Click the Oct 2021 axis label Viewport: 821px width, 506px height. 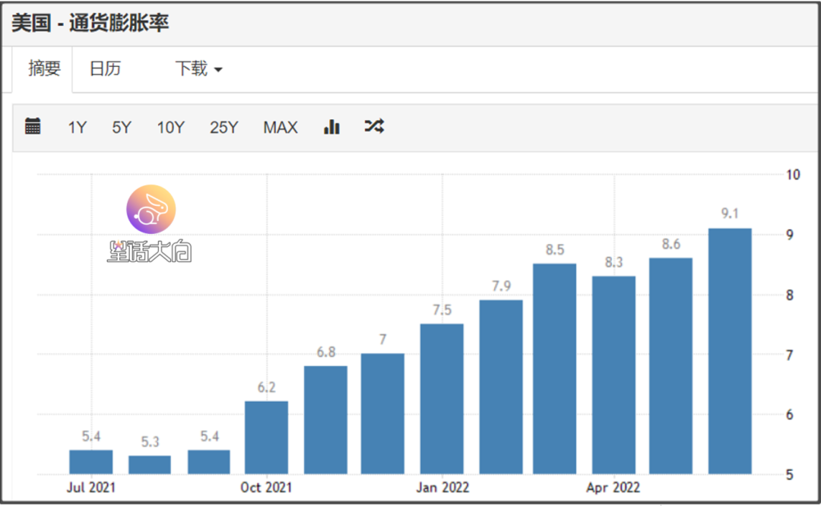pos(266,488)
